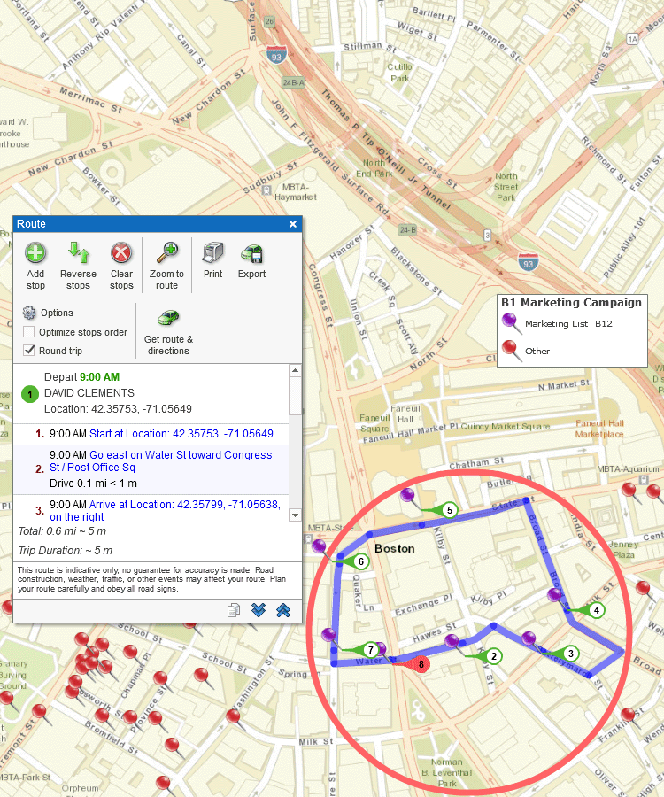The image size is (664, 797).
Task: Click red route stop marker 8
Action: 421,664
